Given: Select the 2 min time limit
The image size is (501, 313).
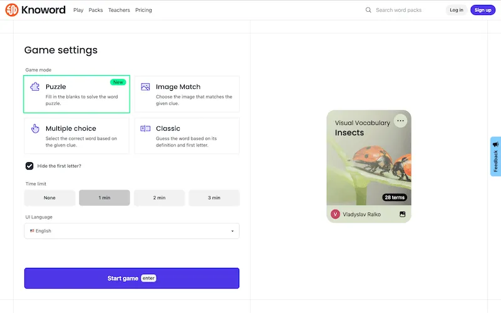Looking at the screenshot, I should point(159,198).
